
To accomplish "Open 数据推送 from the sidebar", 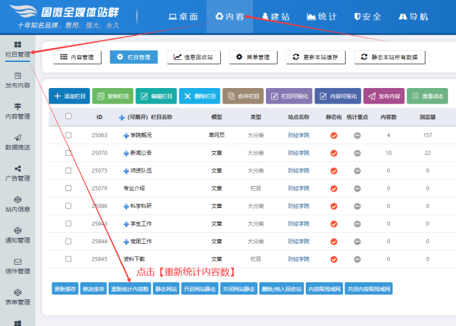I will [17, 142].
